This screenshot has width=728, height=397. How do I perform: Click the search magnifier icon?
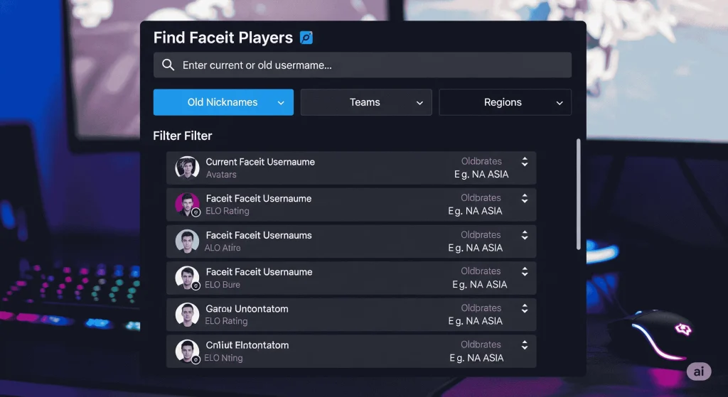(x=168, y=65)
